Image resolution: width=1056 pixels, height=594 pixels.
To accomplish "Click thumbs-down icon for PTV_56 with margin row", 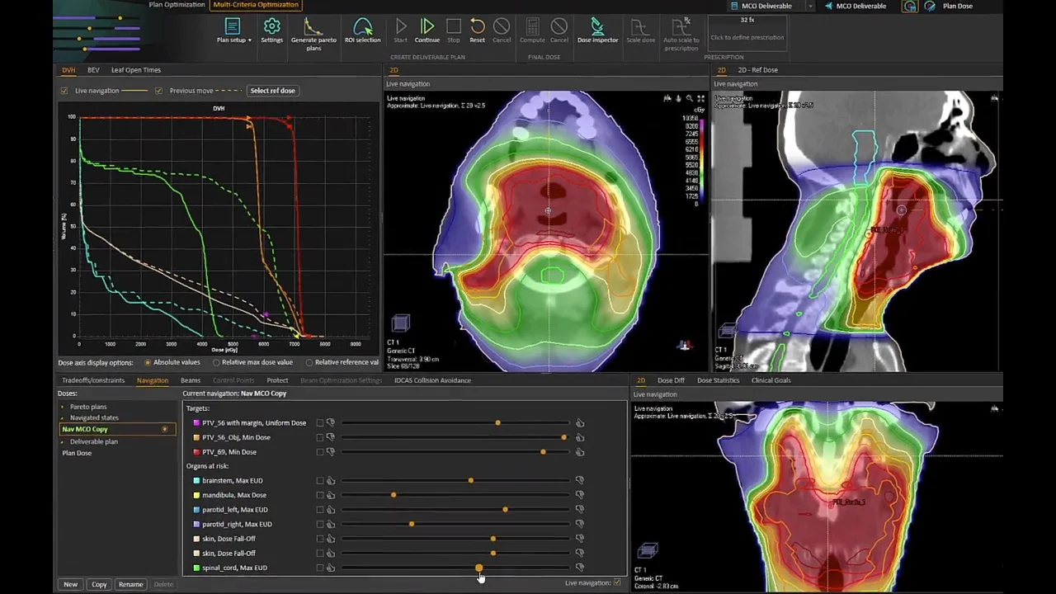I will point(331,423).
